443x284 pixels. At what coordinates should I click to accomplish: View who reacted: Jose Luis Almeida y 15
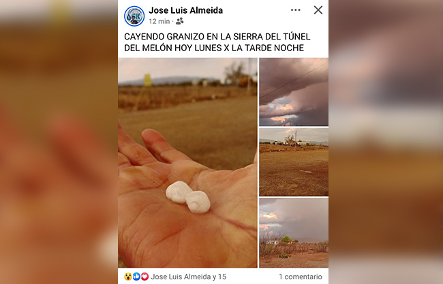pos(188,277)
